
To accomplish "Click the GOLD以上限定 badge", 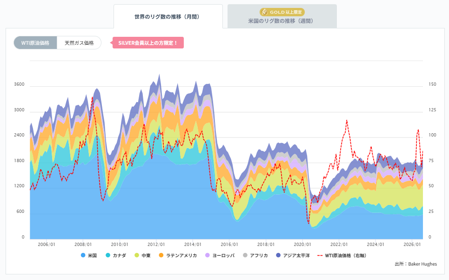I will pyautogui.click(x=282, y=12).
